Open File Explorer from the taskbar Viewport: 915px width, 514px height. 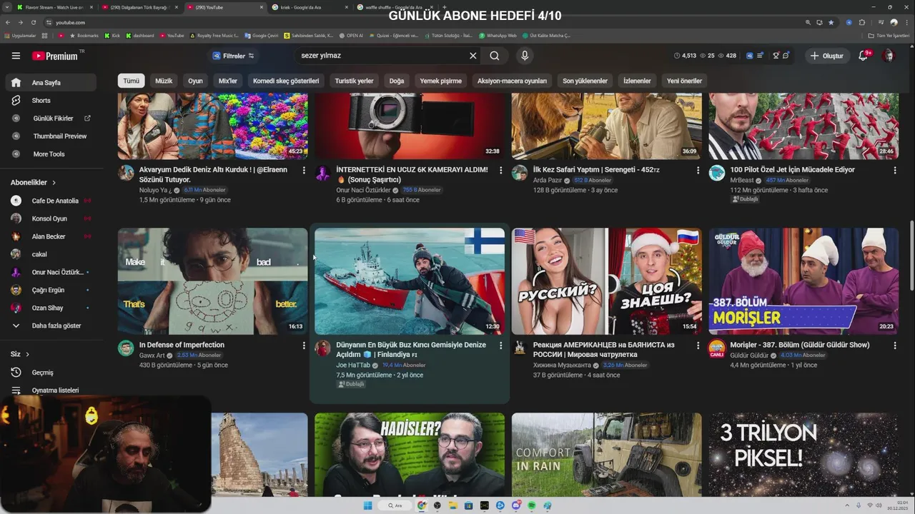pyautogui.click(x=453, y=505)
